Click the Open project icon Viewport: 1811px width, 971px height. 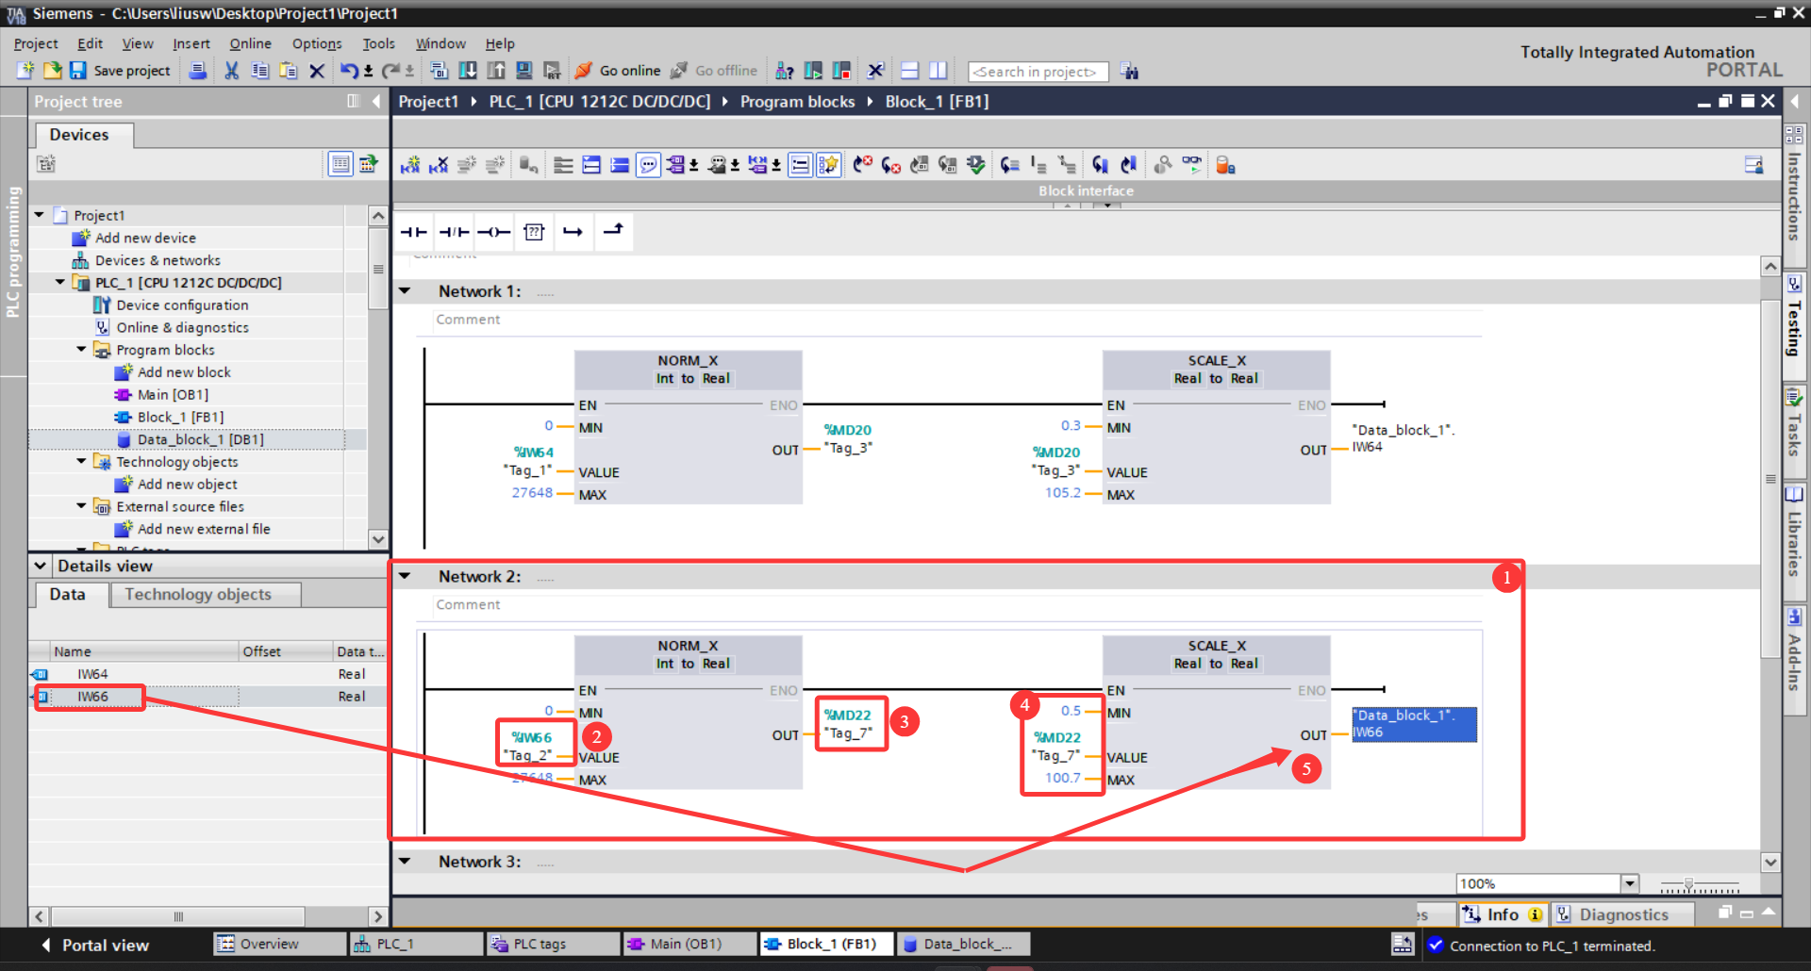(53, 71)
